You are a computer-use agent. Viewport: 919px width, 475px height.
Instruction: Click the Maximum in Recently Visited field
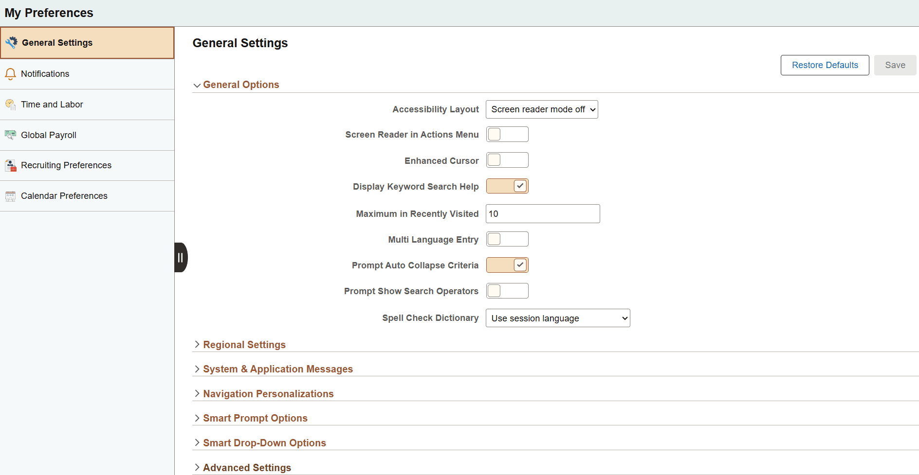tap(542, 214)
